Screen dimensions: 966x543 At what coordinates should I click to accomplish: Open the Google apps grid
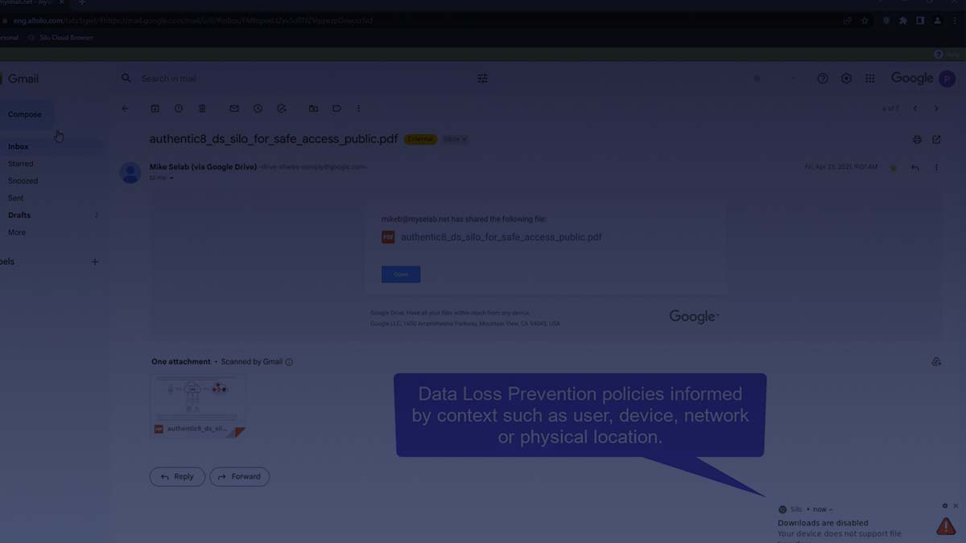point(870,79)
